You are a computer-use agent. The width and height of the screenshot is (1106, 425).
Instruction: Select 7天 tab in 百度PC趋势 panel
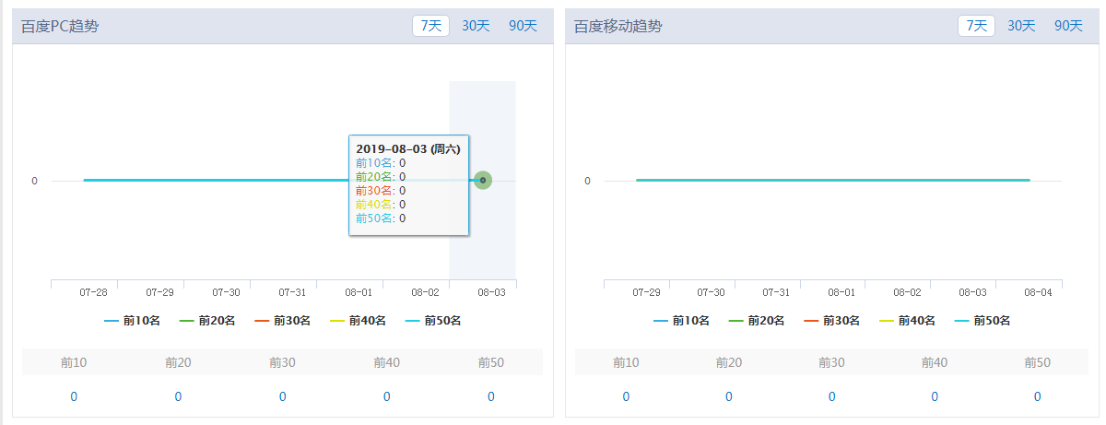[x=430, y=26]
